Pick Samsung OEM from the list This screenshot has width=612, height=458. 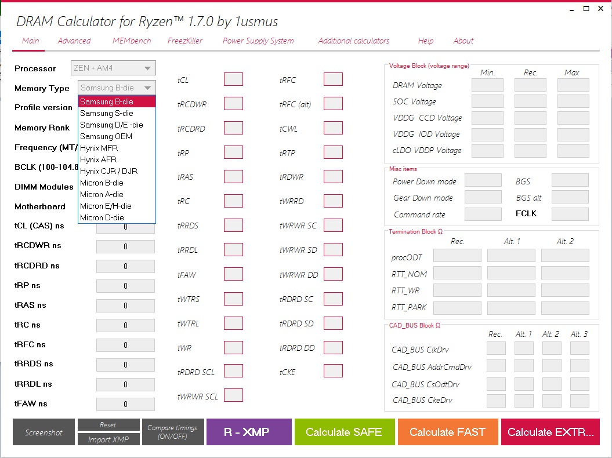click(x=117, y=137)
